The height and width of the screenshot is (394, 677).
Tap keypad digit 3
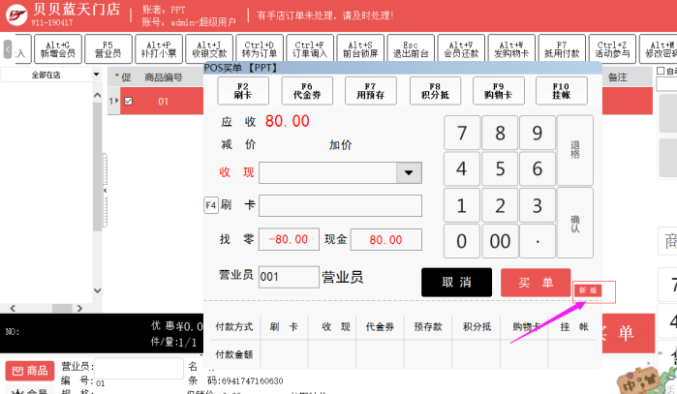538,205
